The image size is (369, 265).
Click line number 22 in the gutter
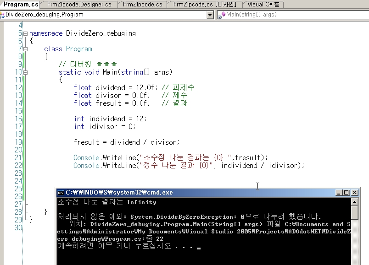click(18, 166)
